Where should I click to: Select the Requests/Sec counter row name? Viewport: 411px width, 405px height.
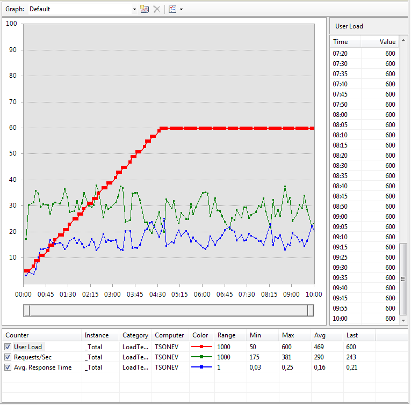click(x=32, y=357)
